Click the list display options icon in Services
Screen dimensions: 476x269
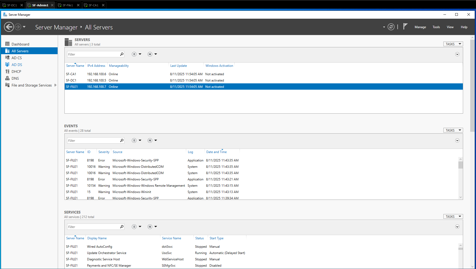[x=134, y=226]
